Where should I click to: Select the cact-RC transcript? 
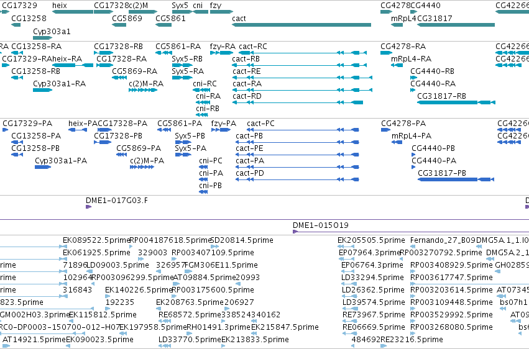[303, 53]
